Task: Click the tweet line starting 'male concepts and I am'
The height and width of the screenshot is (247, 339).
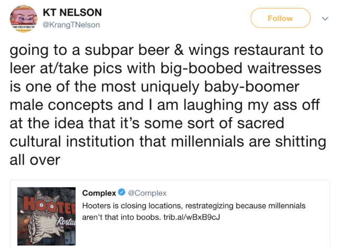Action: pos(165,105)
